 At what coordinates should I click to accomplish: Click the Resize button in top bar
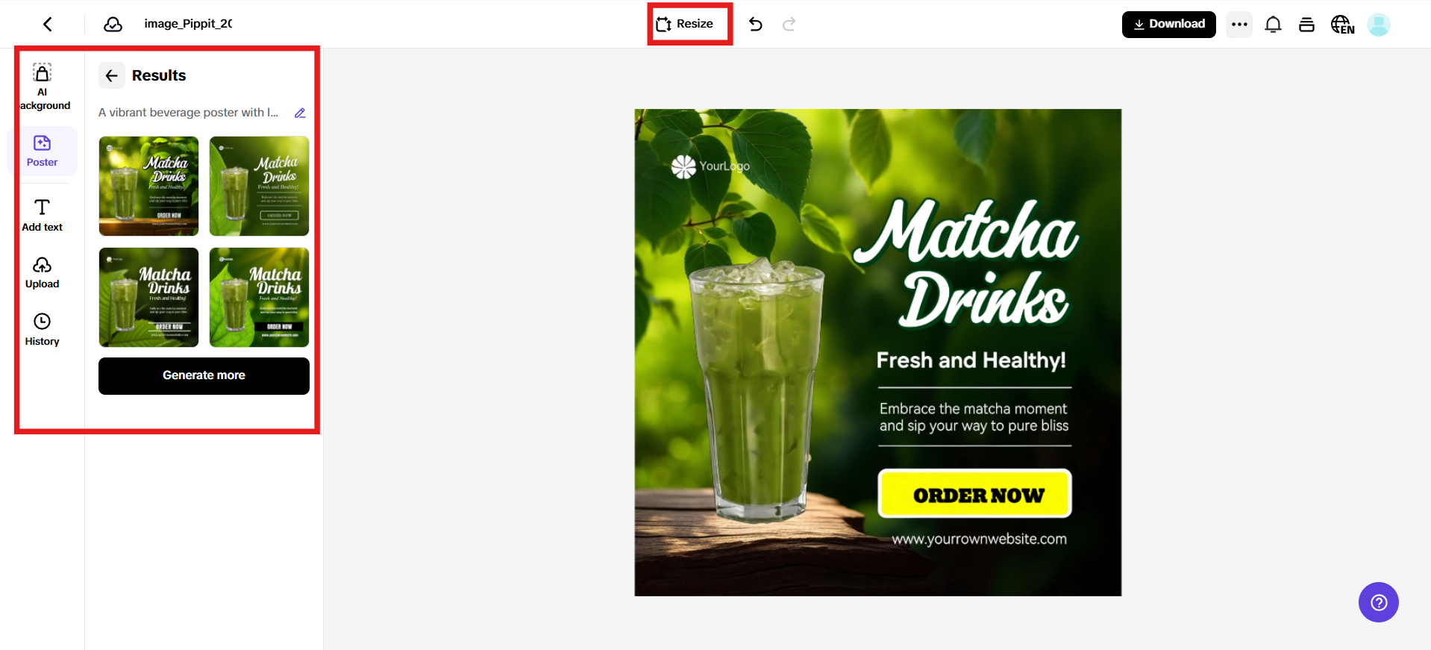point(685,24)
